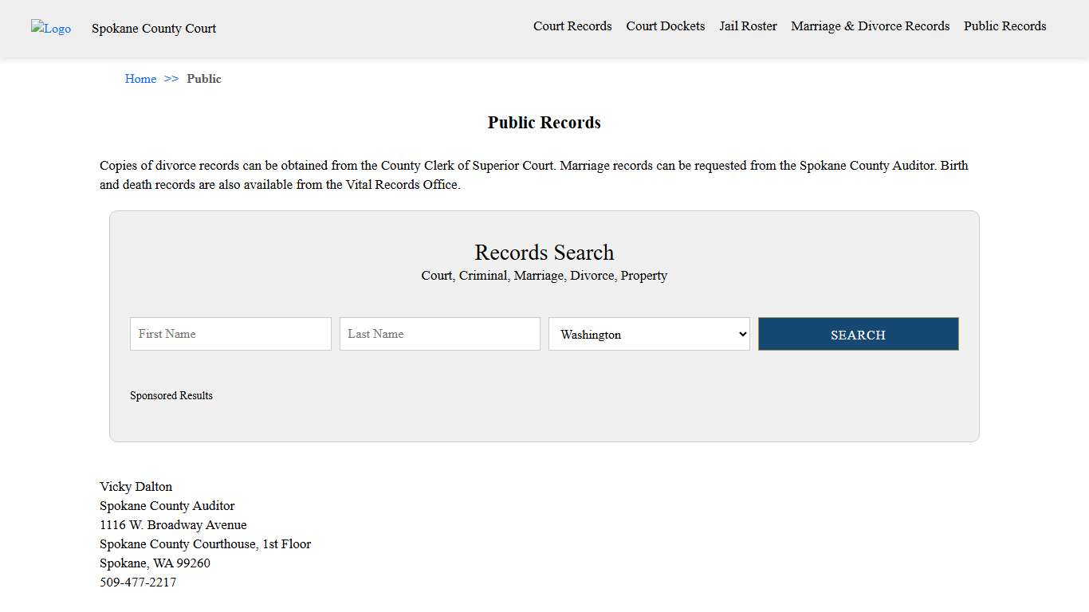
Task: Click inside the First Name field
Action: pos(230,334)
